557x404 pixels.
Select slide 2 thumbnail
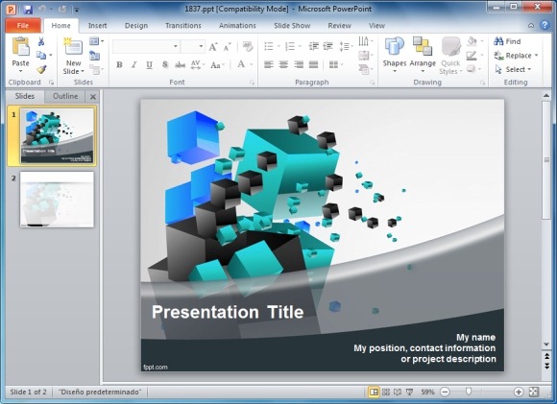(57, 200)
